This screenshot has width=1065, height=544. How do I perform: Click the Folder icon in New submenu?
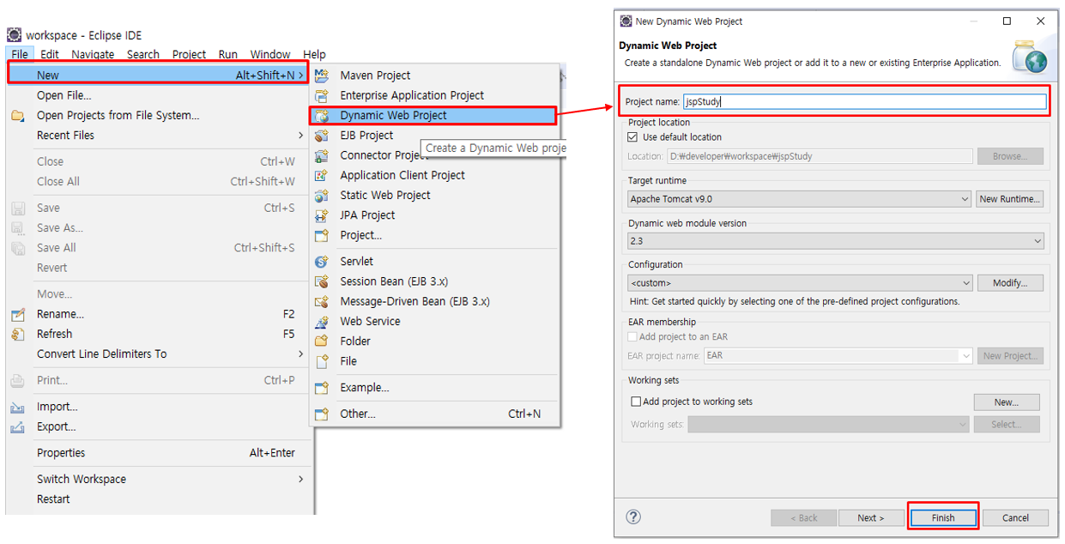coord(322,342)
